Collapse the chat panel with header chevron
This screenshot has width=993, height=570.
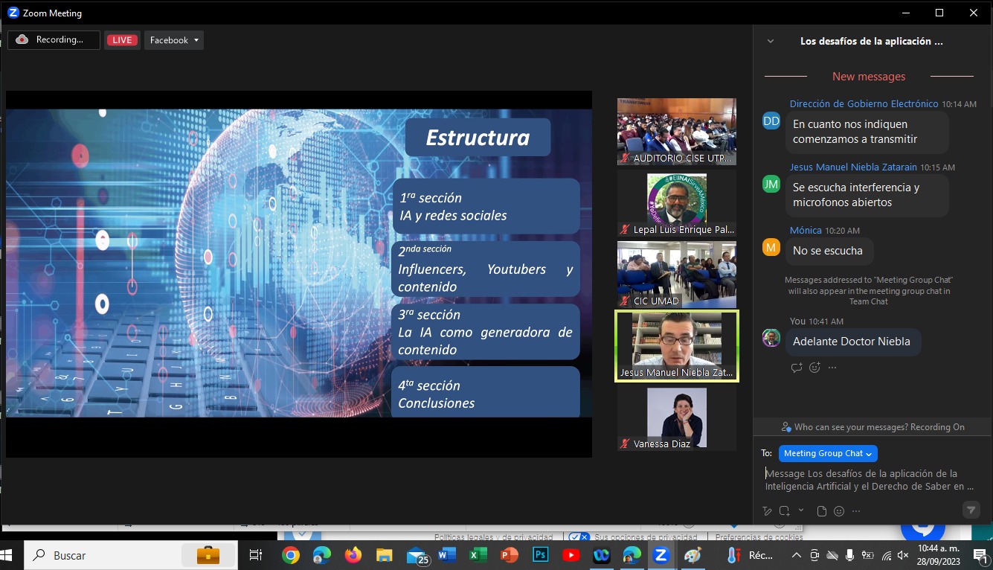tap(771, 42)
